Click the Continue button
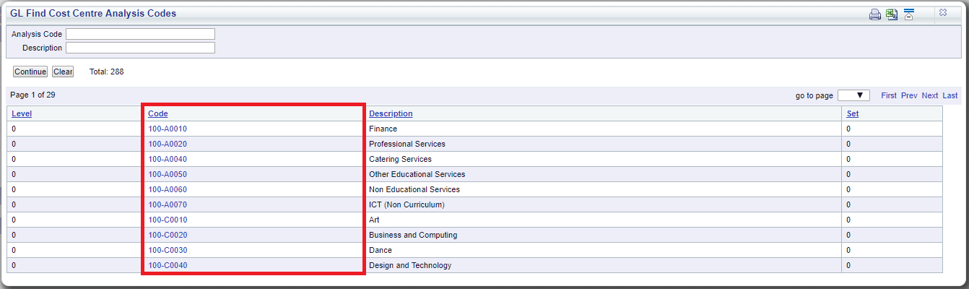Viewport: 969px width, 289px height. (30, 72)
